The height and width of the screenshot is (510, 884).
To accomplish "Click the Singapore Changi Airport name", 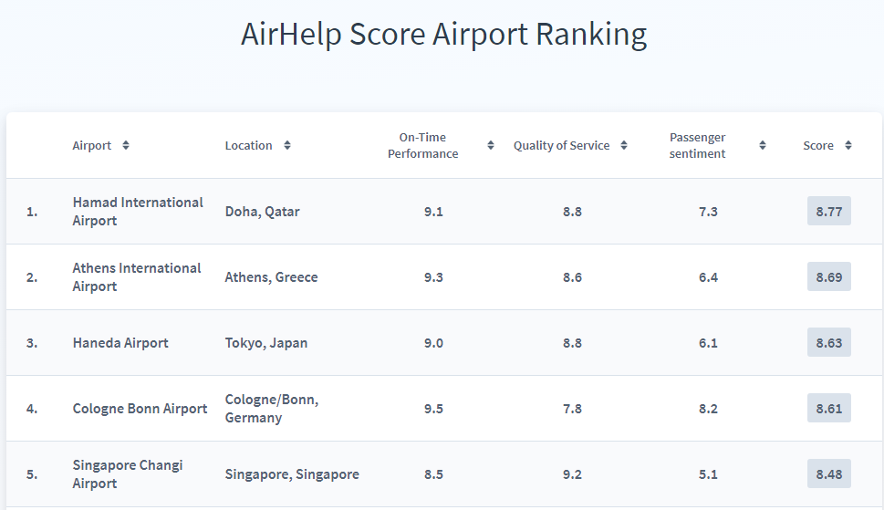I will 128,474.
